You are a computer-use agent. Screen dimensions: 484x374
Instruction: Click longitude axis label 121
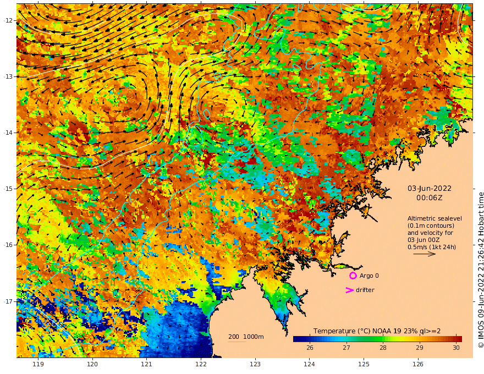pyautogui.click(x=147, y=365)
